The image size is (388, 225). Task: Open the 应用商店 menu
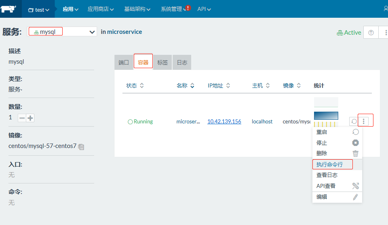click(x=101, y=9)
